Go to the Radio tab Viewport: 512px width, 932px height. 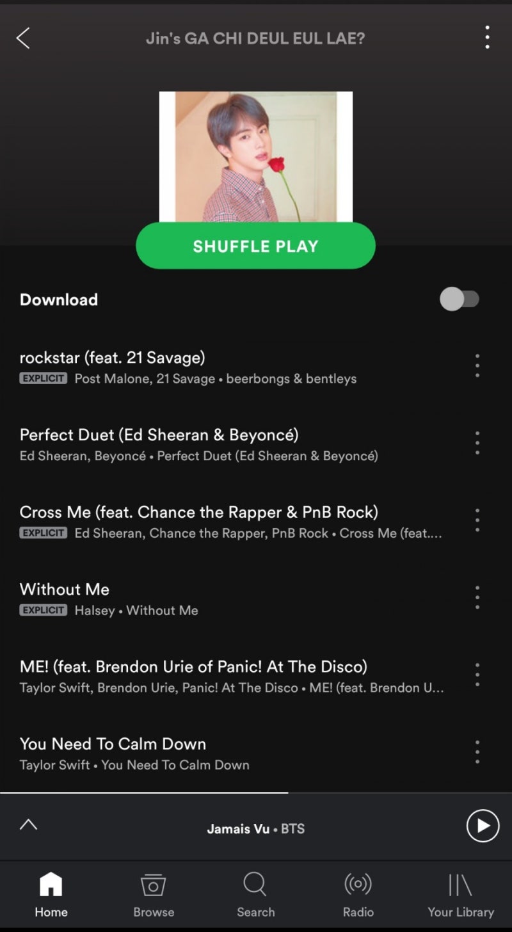coord(358,895)
